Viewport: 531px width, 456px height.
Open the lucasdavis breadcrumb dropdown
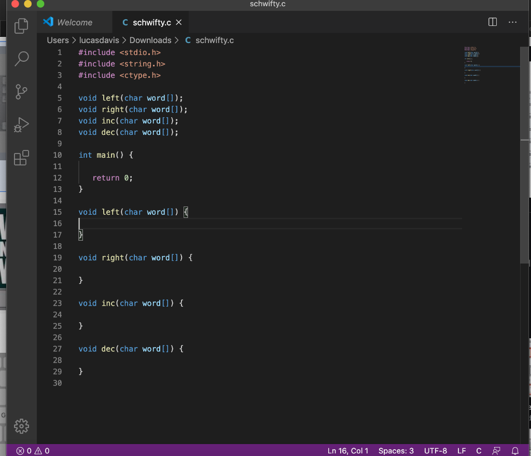point(100,40)
